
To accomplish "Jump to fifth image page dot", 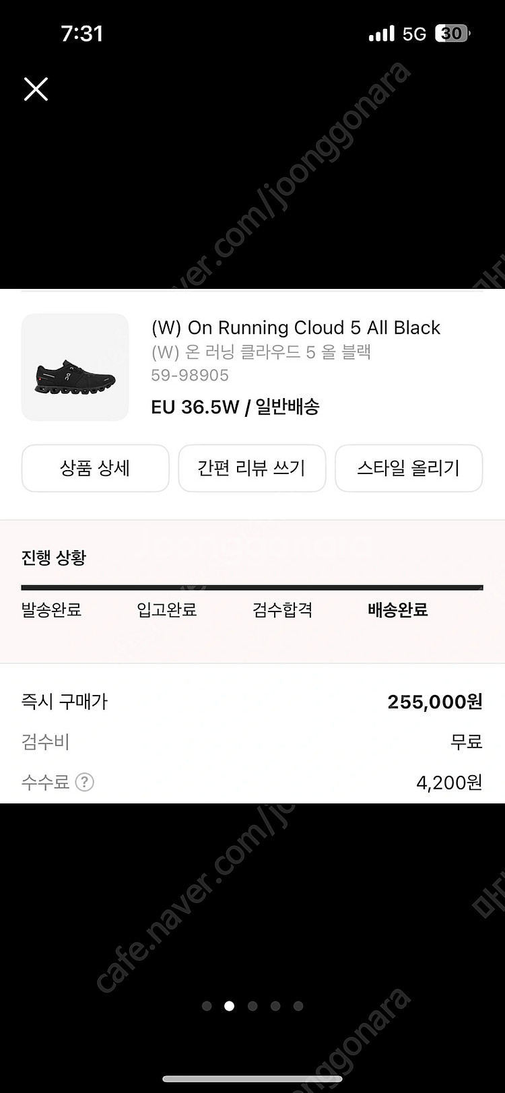I will [298, 1006].
